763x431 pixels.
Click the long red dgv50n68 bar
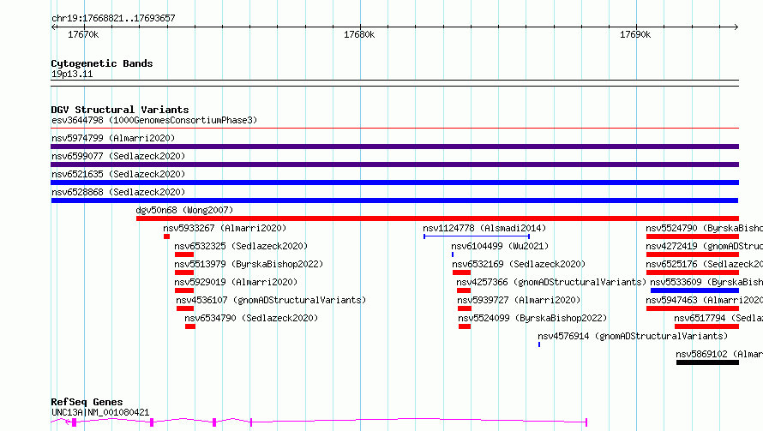click(437, 218)
